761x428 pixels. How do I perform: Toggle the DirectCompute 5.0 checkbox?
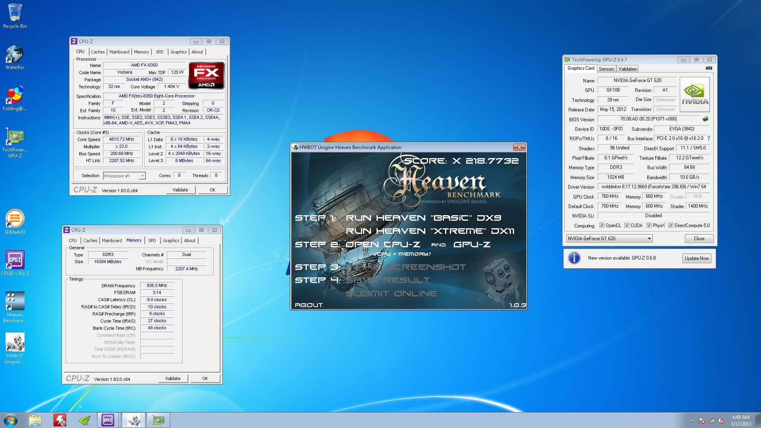pos(671,225)
